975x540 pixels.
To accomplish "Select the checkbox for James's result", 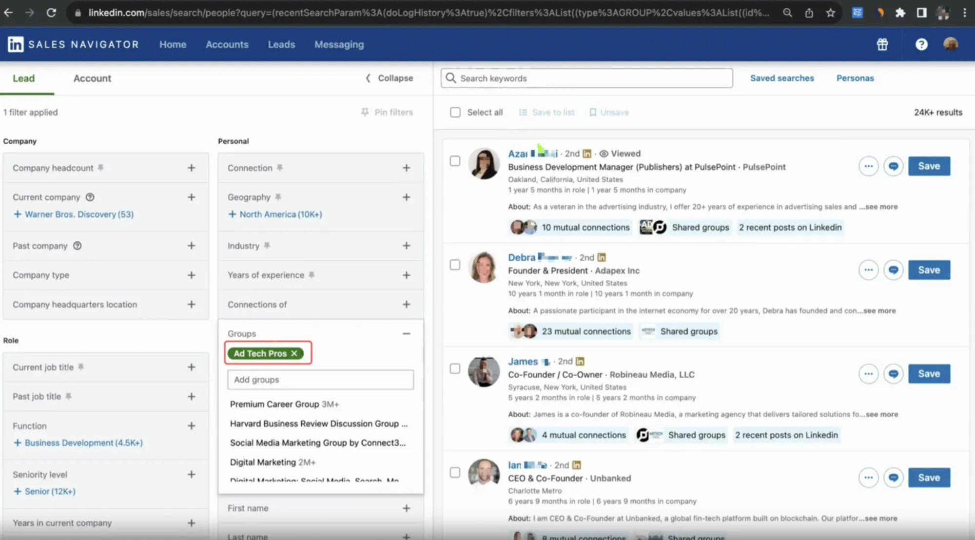I will 455,368.
